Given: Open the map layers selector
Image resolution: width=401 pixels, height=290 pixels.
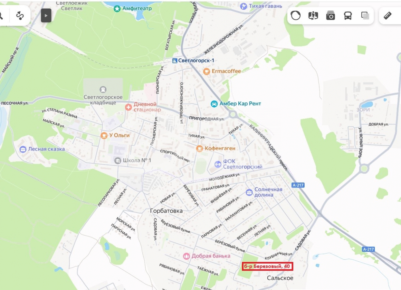Looking at the screenshot, I should pyautogui.click(x=365, y=15).
